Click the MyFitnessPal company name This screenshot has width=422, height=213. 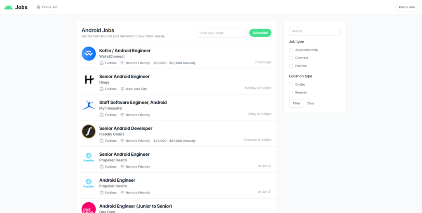coord(110,108)
